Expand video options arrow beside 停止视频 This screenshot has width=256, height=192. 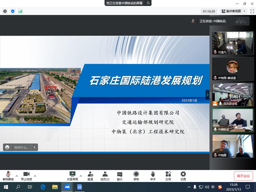tap(35, 176)
